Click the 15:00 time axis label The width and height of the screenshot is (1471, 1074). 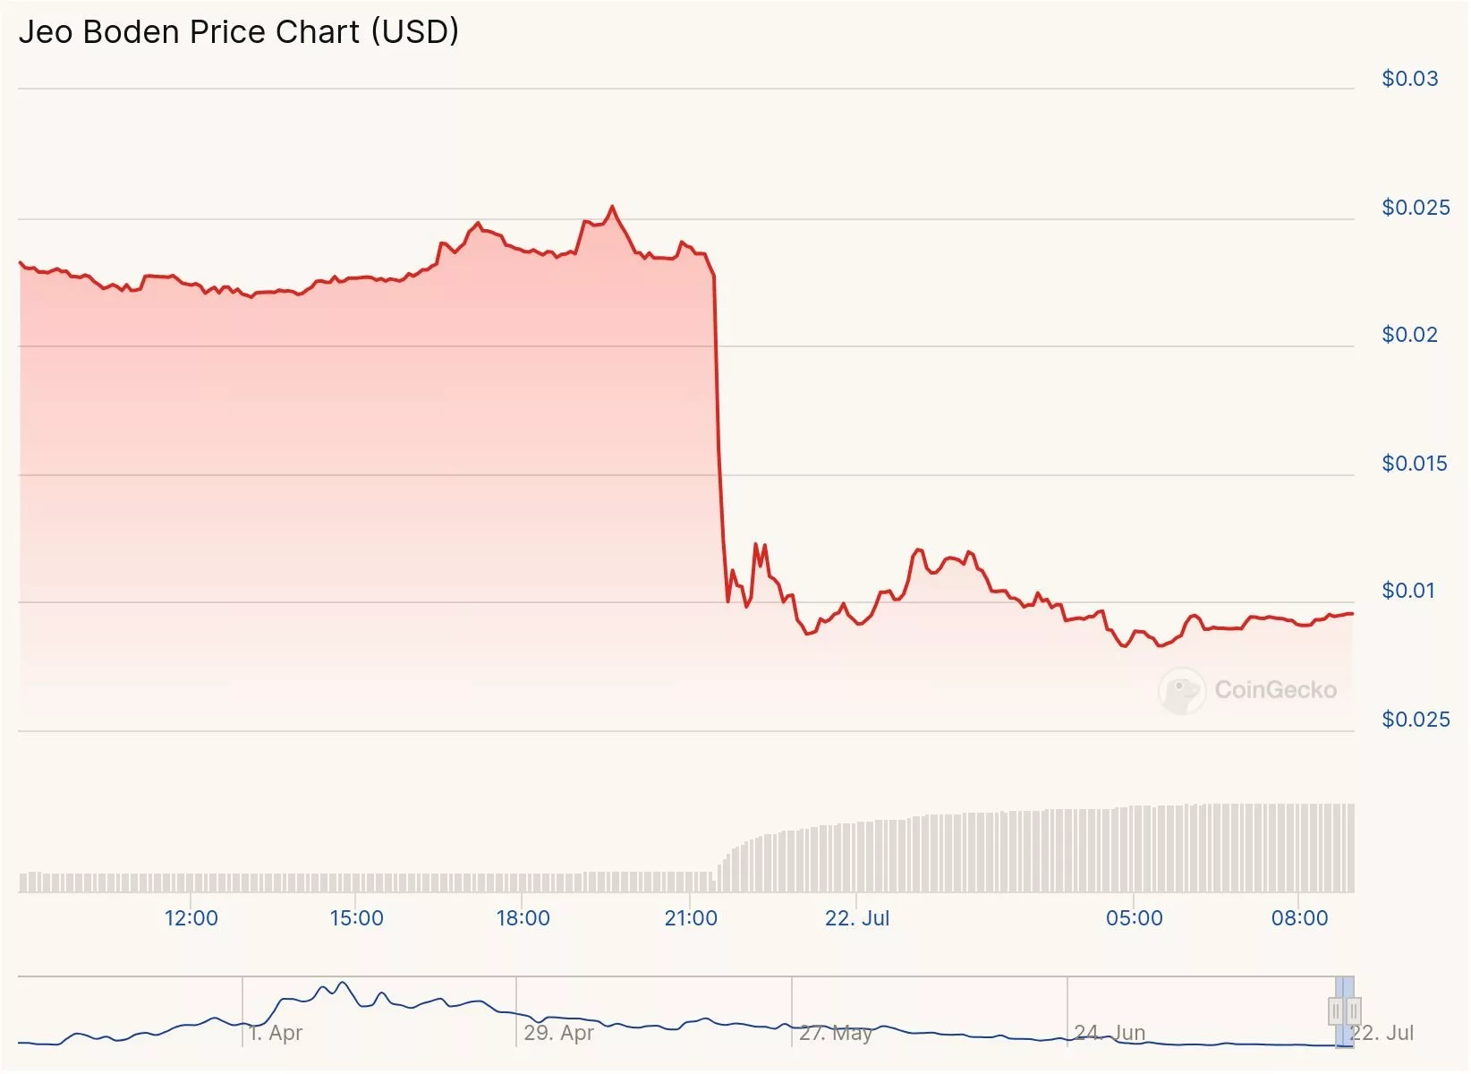point(356,918)
